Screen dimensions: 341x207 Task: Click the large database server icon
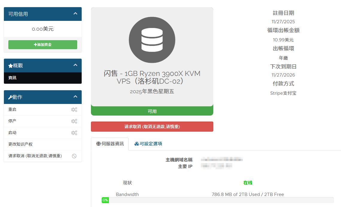coord(152,40)
